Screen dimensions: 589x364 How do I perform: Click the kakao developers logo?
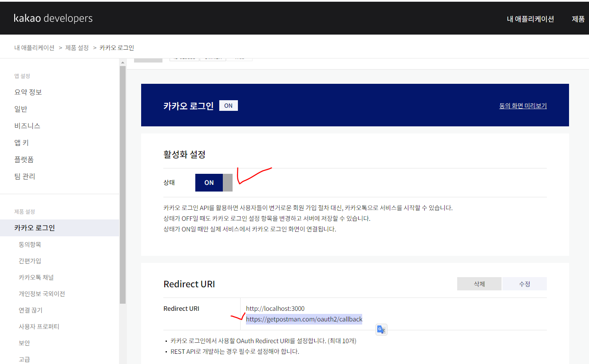53,18
